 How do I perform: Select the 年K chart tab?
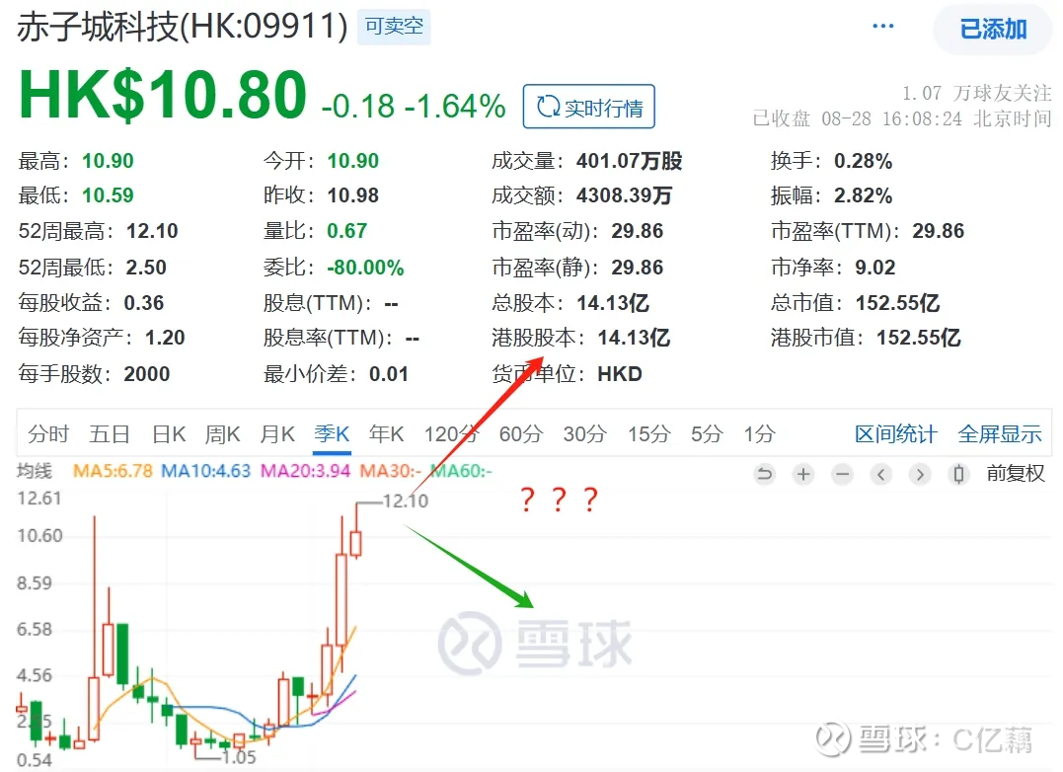click(x=387, y=433)
